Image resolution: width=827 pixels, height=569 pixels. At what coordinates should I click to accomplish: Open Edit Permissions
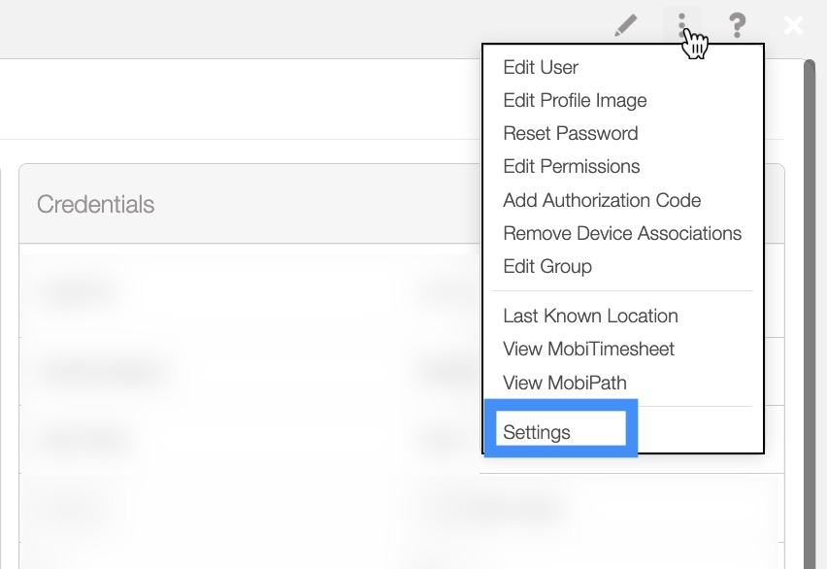click(572, 166)
